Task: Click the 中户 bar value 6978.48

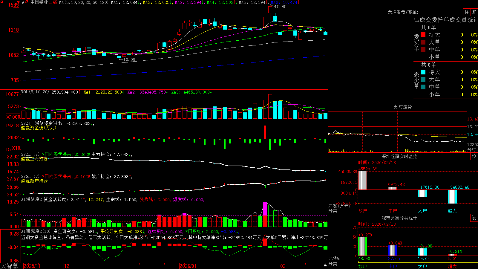Action: pyautogui.click(x=396, y=184)
